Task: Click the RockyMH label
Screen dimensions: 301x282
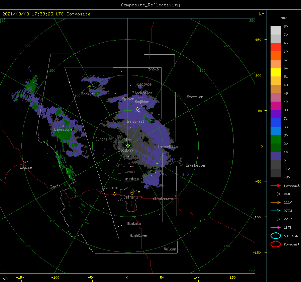Action: [88, 94]
